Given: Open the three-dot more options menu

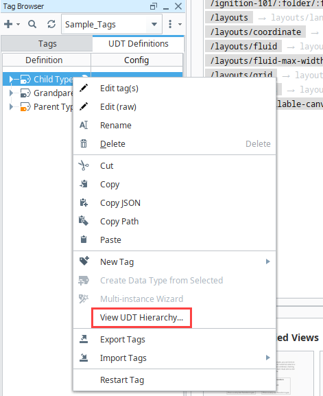Looking at the screenshot, I should [170, 24].
